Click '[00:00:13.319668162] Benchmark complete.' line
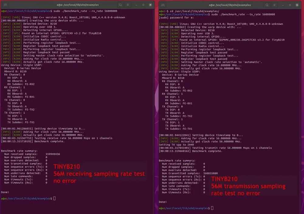Viewport: 304px width, 214px height. [191, 151]
